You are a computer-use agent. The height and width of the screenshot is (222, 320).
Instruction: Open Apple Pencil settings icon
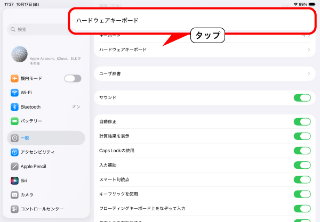(15, 167)
